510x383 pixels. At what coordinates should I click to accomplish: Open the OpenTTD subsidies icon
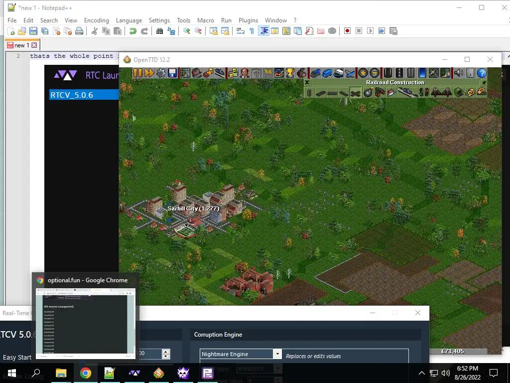tap(208, 73)
